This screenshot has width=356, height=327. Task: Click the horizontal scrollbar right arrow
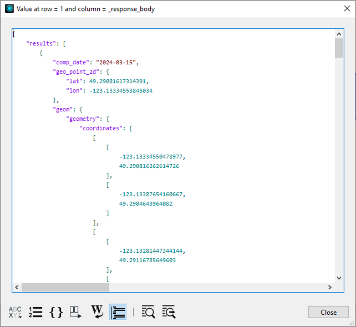tap(330, 287)
